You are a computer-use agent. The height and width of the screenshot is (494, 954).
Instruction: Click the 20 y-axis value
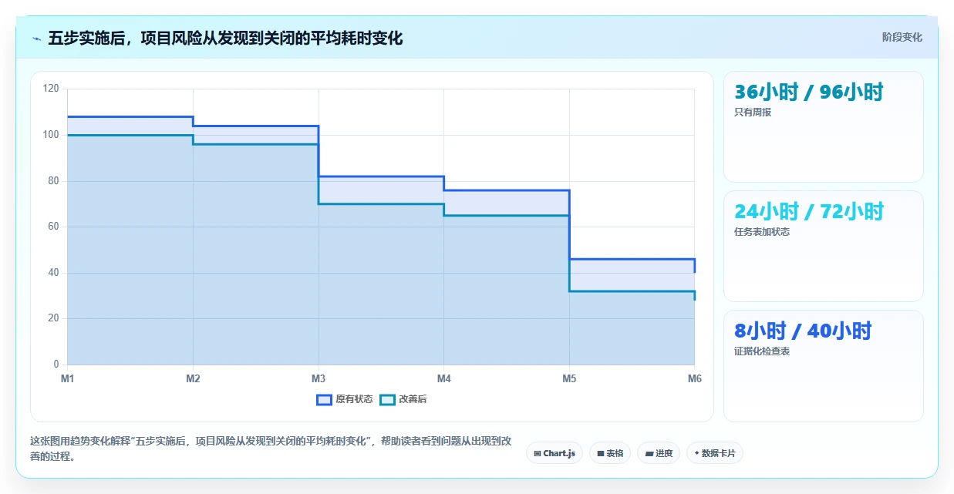pos(53,318)
